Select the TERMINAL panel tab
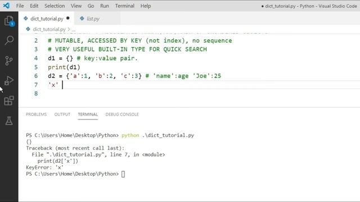Viewport: 360px width, 202px height. tap(88, 114)
